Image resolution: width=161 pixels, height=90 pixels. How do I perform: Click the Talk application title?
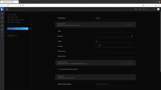pos(7,9)
